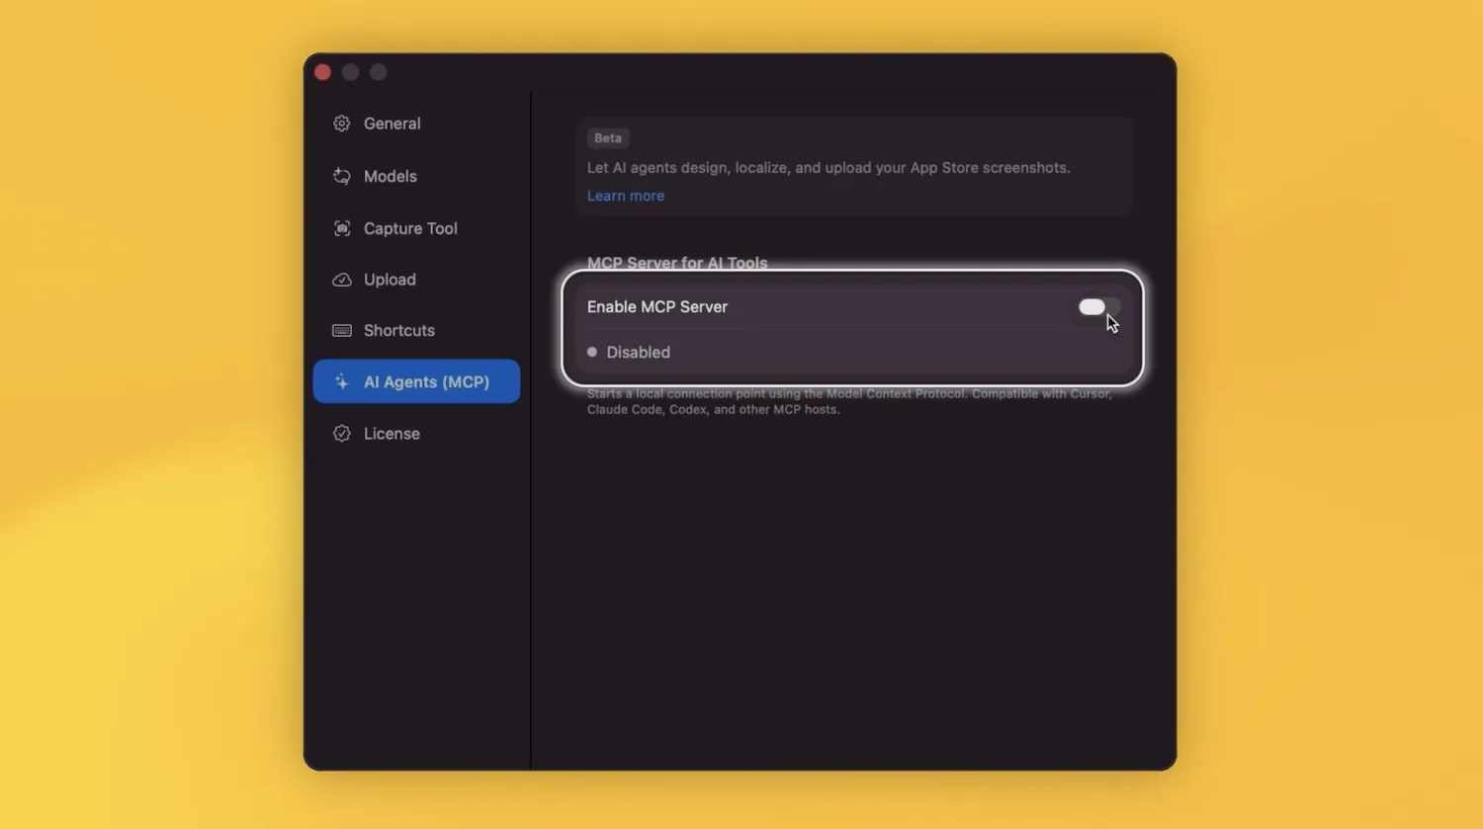
Task: Select the AI Agents (MCP) sidebar entry
Action: point(429,381)
